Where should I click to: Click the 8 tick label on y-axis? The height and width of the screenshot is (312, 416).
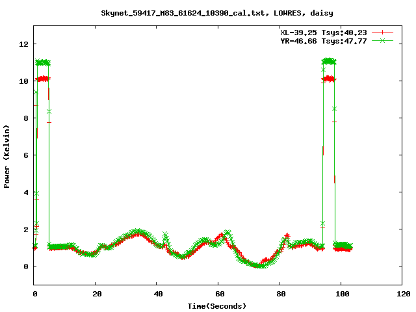pyautogui.click(x=26, y=118)
